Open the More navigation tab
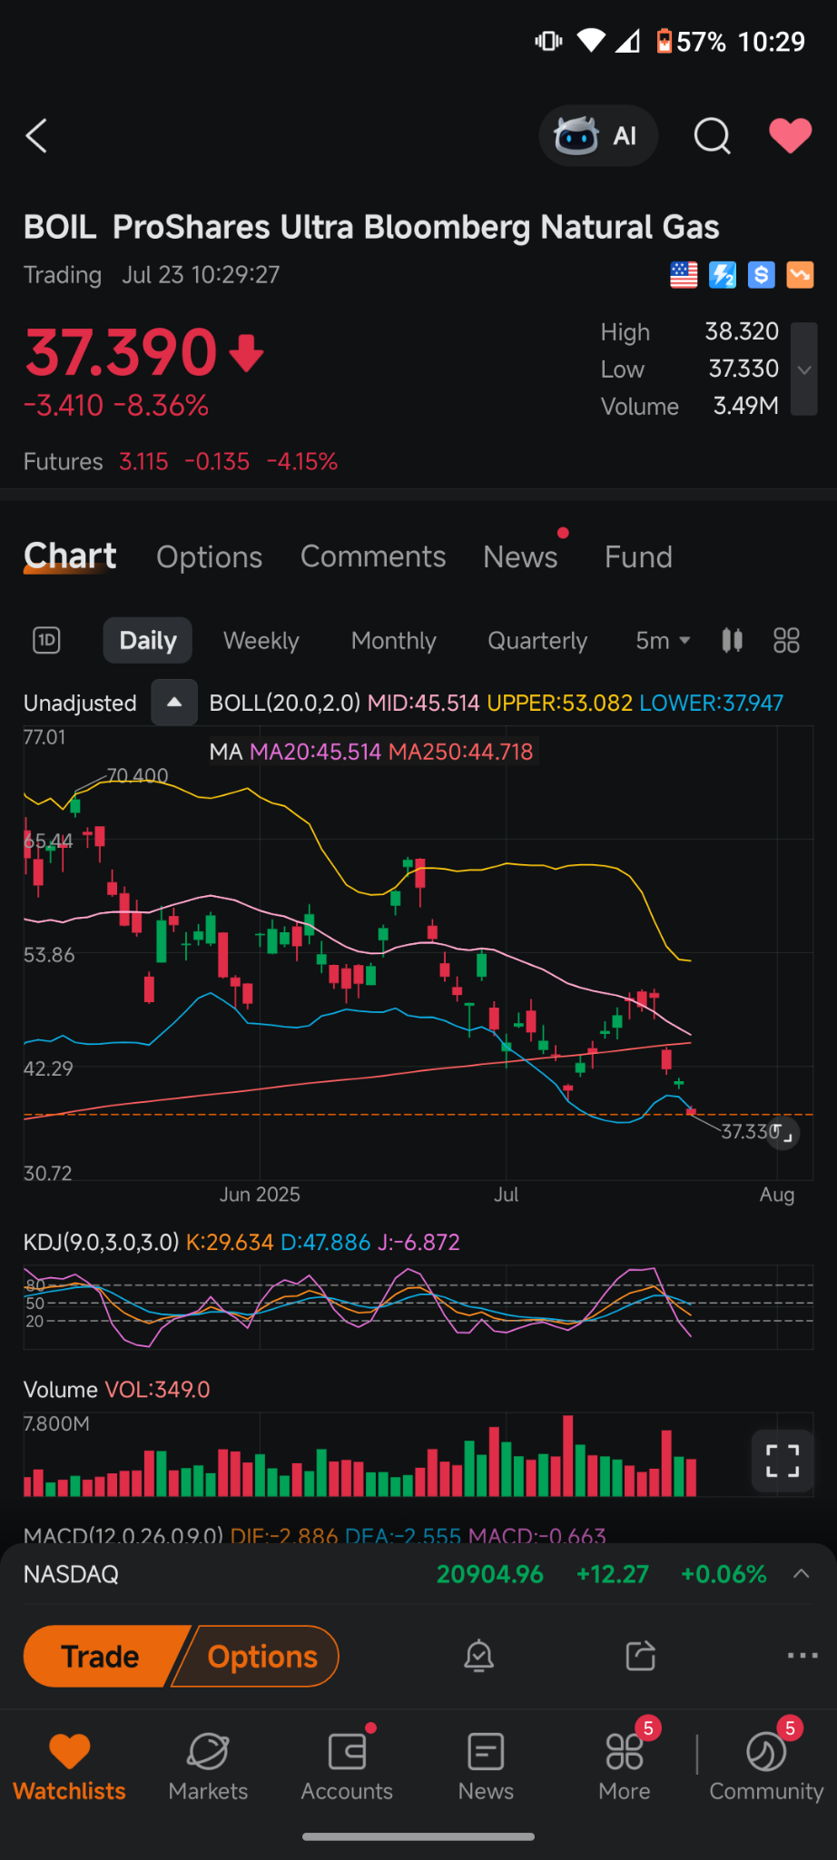Screen dimensions: 837x1860 click(x=625, y=1767)
